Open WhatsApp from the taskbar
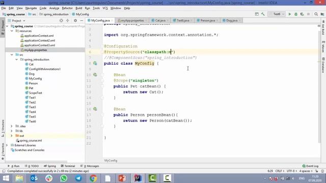This screenshot has width=326, height=183. pyautogui.click(x=64, y=178)
